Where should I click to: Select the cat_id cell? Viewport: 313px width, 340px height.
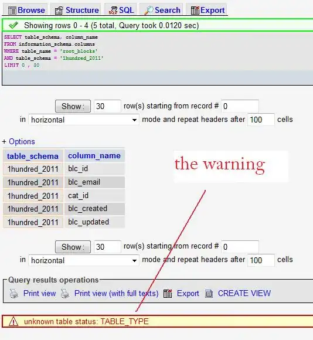click(94, 196)
